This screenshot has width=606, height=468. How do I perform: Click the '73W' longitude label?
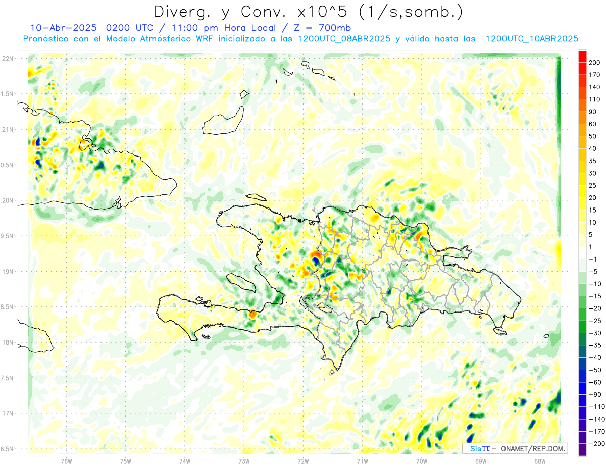click(x=244, y=461)
